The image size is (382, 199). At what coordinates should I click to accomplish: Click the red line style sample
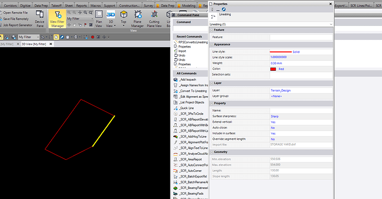pos(281,52)
